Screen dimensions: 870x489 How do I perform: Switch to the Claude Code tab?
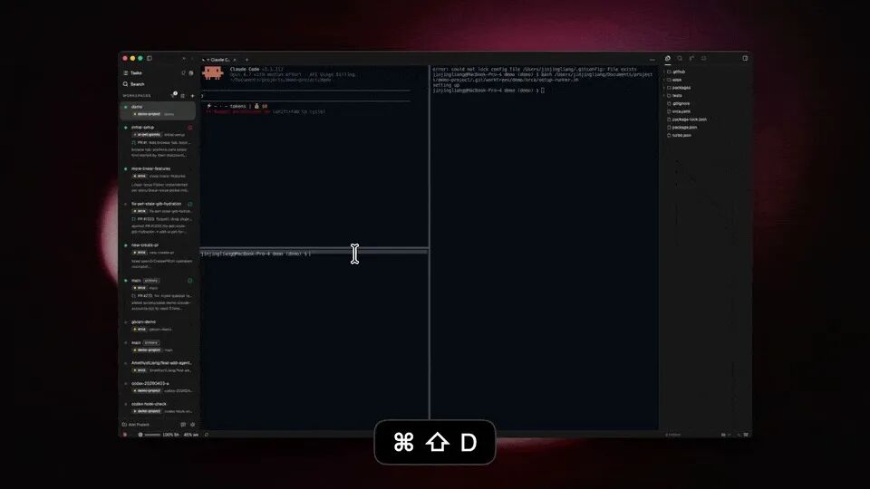tap(219, 60)
